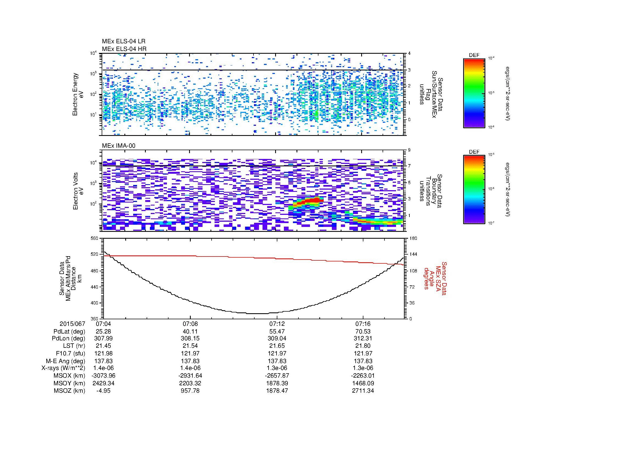
Task: Click the '144' SZA axis tick label
Action: [x=413, y=254]
